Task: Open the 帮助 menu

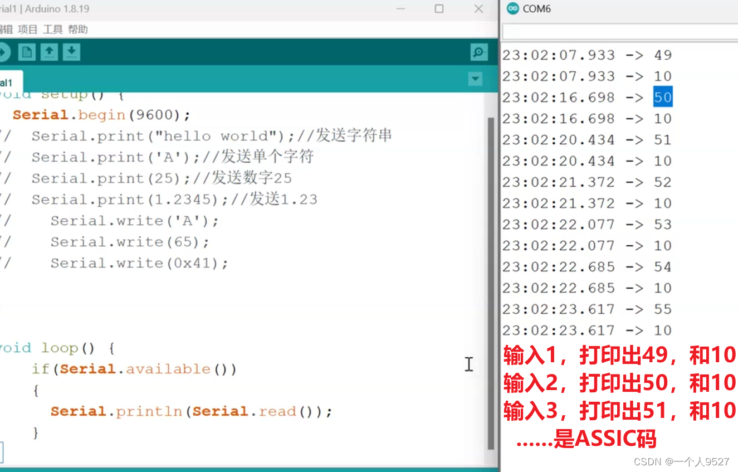Action: pyautogui.click(x=78, y=30)
